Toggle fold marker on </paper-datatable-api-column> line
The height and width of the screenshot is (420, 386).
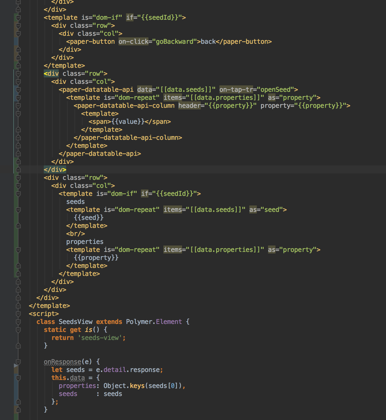pyautogui.click(x=18, y=138)
